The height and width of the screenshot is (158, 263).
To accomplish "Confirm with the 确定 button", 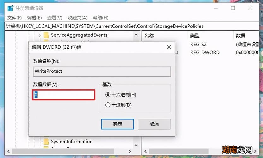I will pyautogui.click(x=117, y=124).
